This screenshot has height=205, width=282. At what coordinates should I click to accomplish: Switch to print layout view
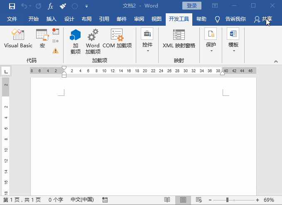[183, 200]
